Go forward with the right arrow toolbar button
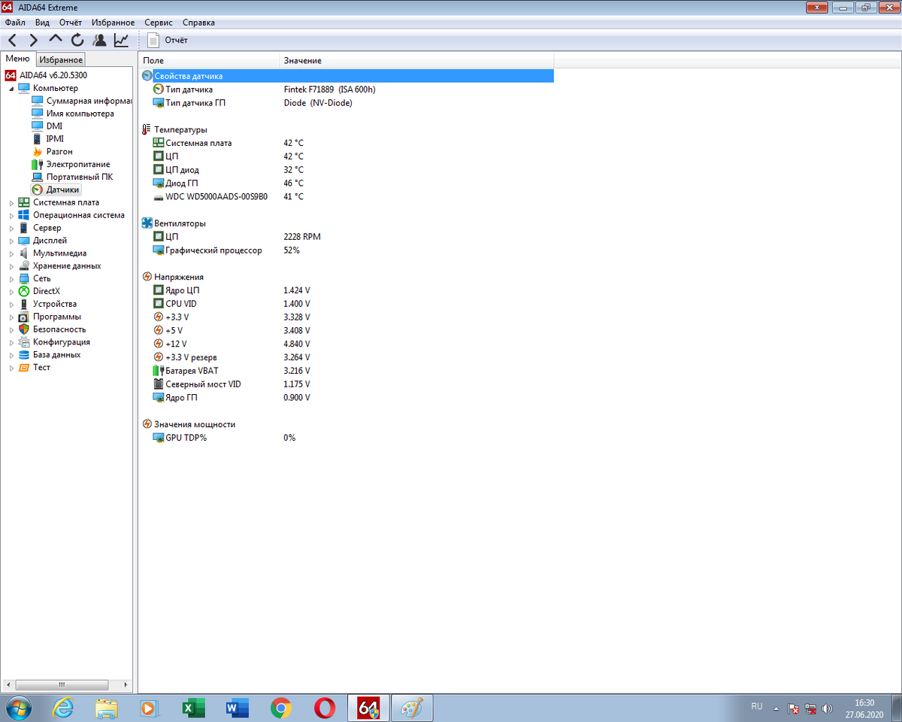The height and width of the screenshot is (722, 902). point(34,40)
